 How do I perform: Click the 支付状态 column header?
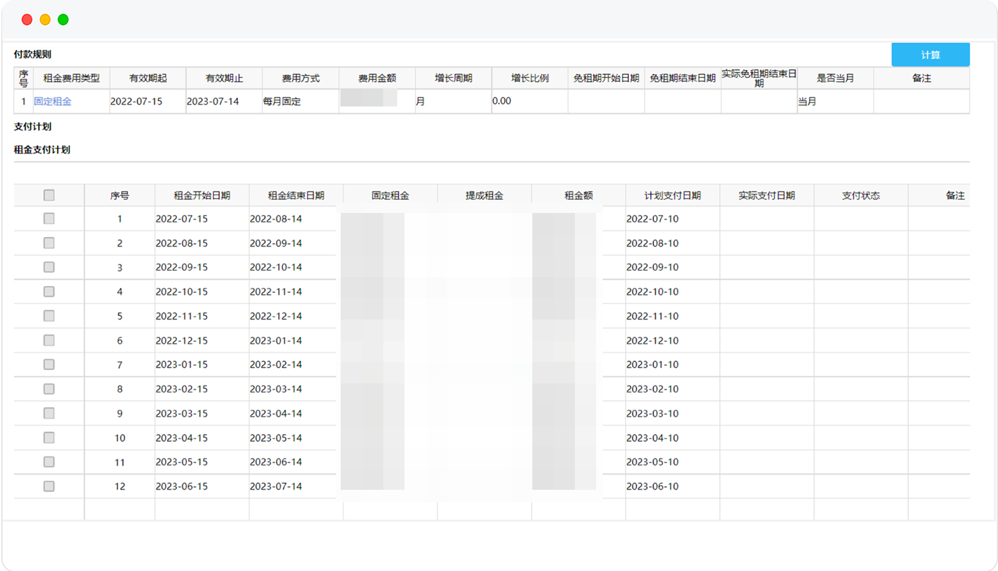click(x=861, y=196)
